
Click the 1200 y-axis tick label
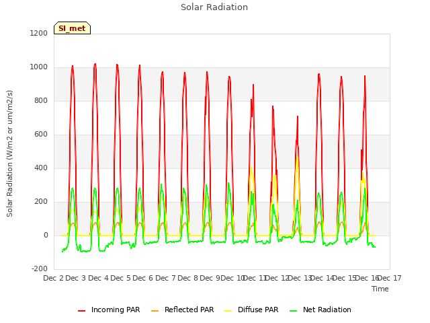click(x=39, y=33)
